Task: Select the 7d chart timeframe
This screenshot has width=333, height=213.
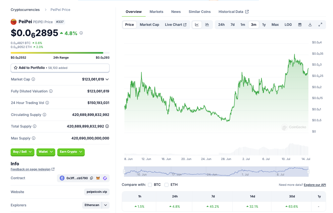Action: coord(233,25)
